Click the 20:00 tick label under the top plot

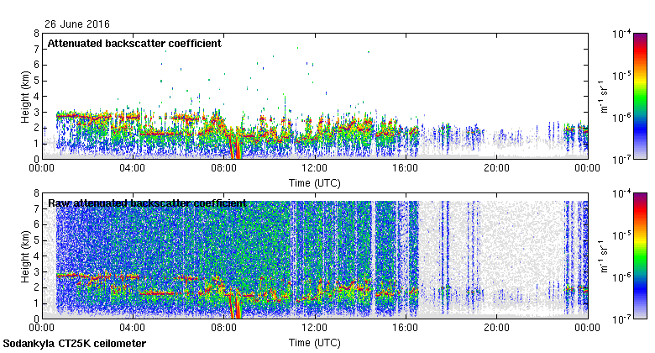point(496,168)
